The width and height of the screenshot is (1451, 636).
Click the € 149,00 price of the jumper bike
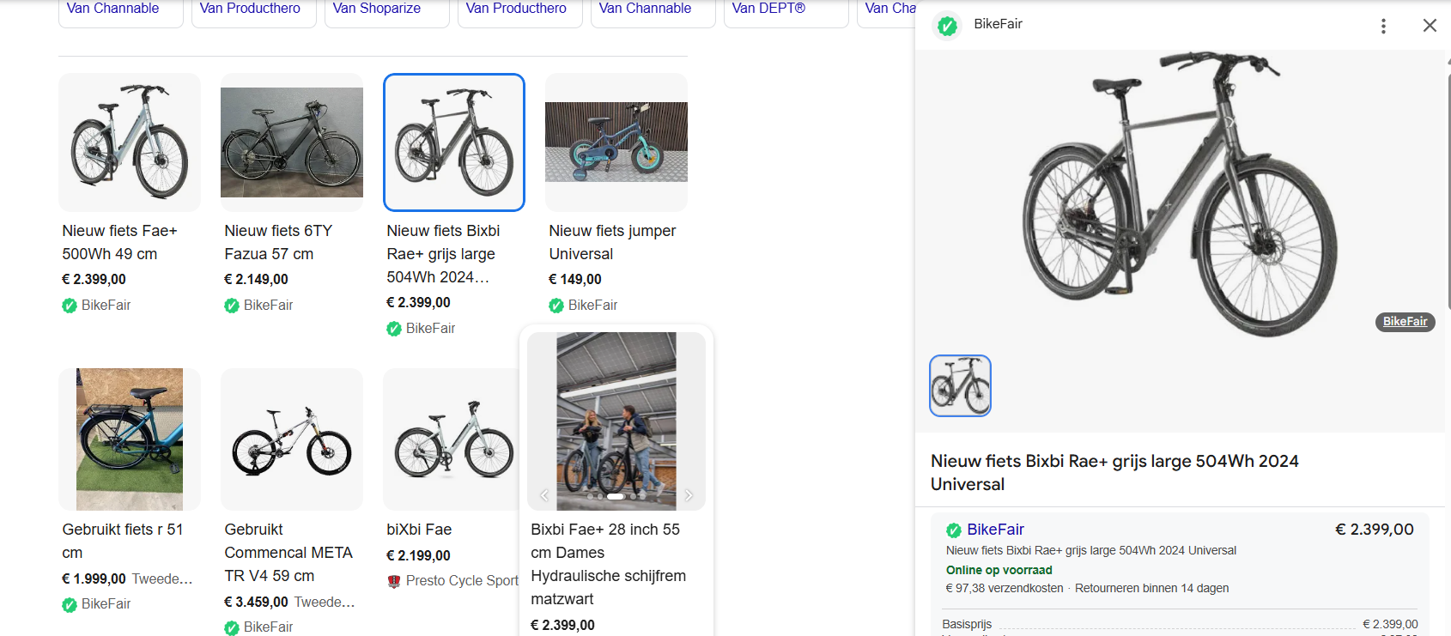(x=575, y=280)
